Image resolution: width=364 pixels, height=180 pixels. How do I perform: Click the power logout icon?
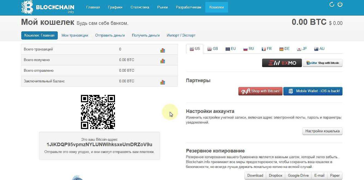(x=340, y=4)
